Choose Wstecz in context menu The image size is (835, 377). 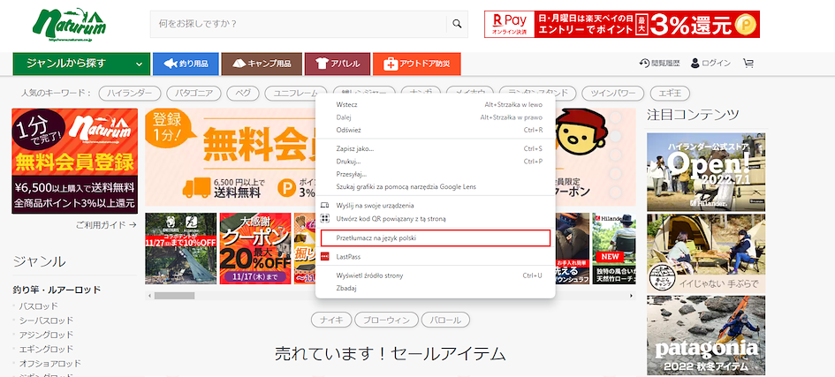coord(435,105)
